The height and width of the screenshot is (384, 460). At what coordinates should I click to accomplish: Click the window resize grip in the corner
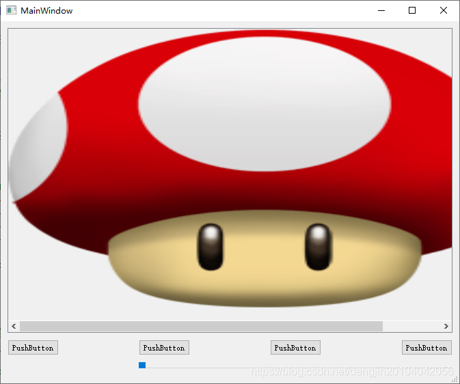455,379
